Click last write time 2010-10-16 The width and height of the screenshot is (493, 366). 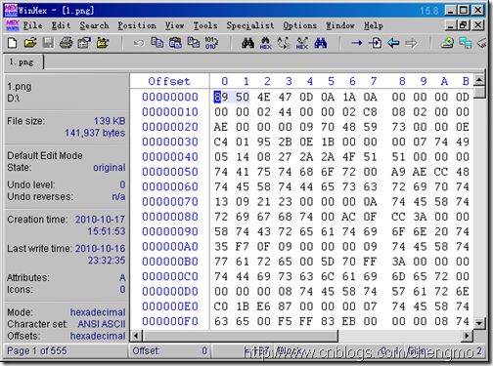(101, 249)
